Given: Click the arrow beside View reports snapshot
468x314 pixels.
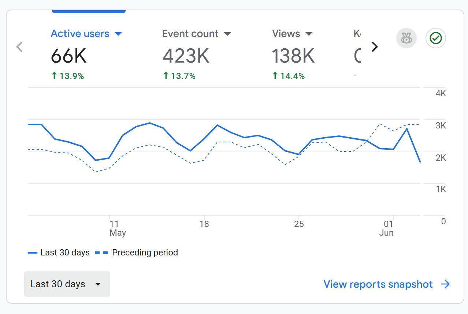Looking at the screenshot, I should click(445, 284).
